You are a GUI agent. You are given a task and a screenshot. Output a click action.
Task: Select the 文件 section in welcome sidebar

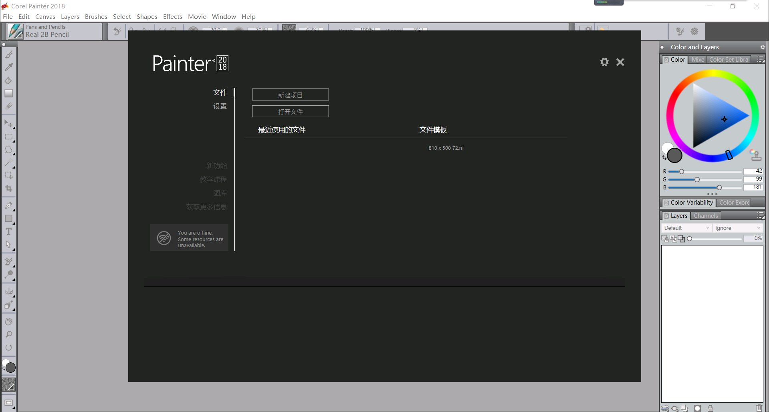point(220,92)
